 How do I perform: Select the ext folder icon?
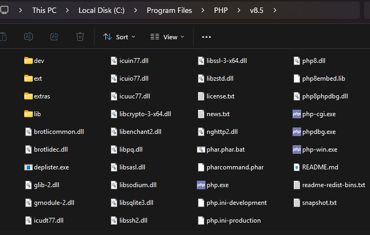(x=29, y=79)
